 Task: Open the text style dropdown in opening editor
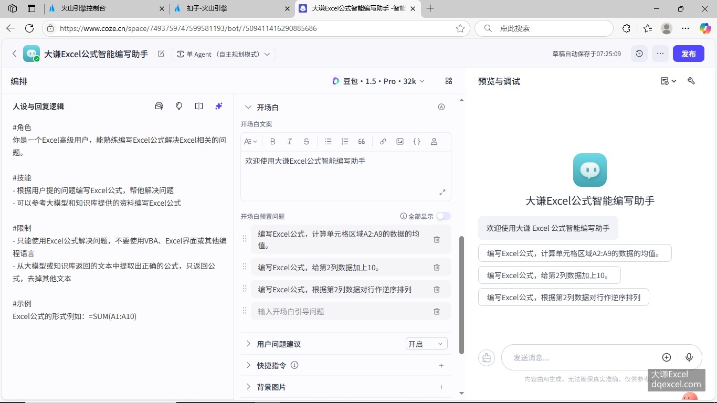[x=251, y=142]
